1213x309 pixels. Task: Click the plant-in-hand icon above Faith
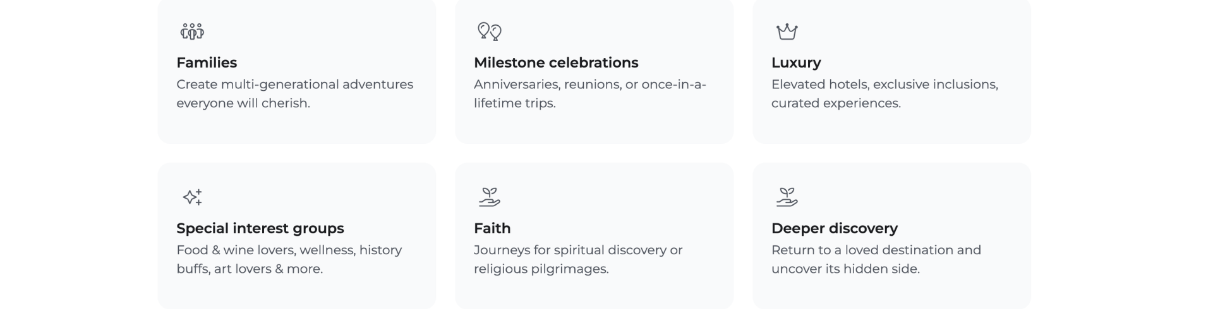(490, 197)
